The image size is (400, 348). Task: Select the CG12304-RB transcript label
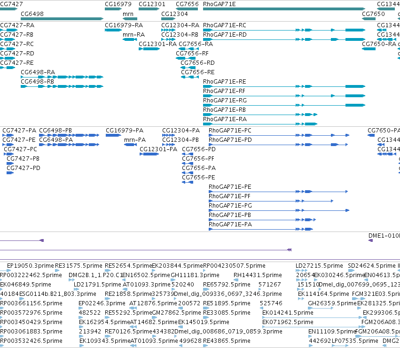[x=180, y=35]
